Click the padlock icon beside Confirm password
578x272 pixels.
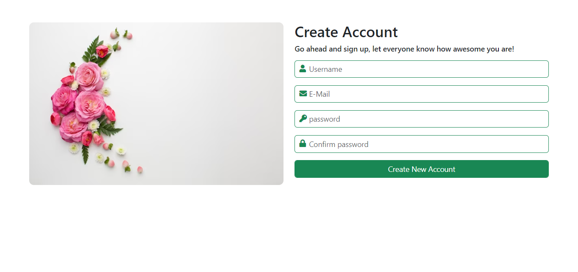tap(302, 144)
